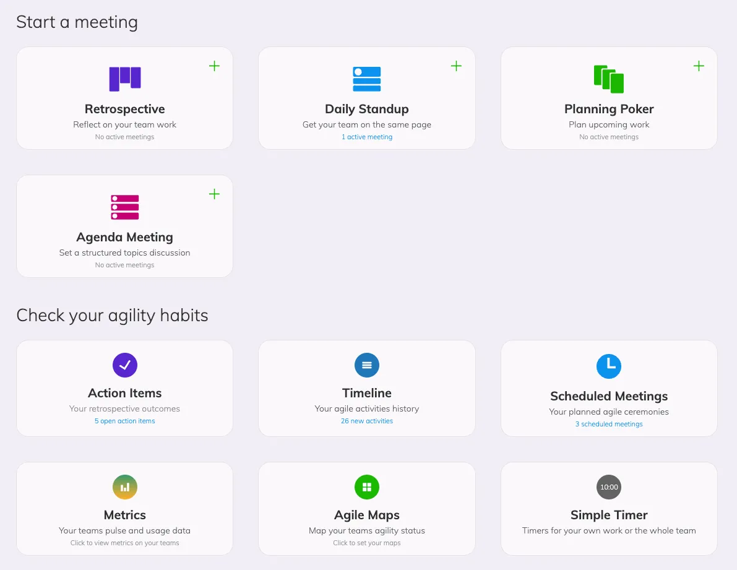Screen dimensions: 737x570
Task: Click 'Your retrospective outcomes' text
Action: pyautogui.click(x=124, y=409)
